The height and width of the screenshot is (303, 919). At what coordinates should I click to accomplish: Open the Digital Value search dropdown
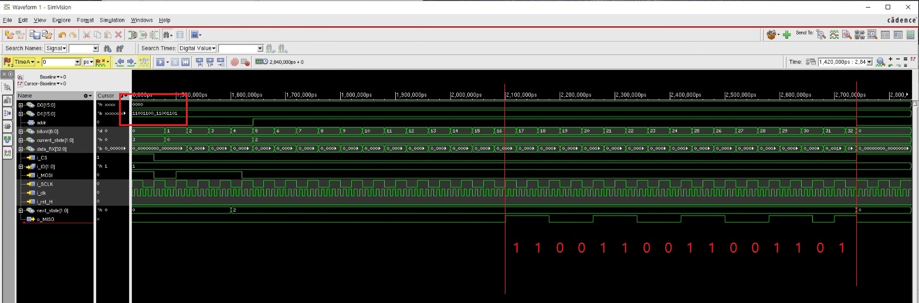tap(197, 49)
